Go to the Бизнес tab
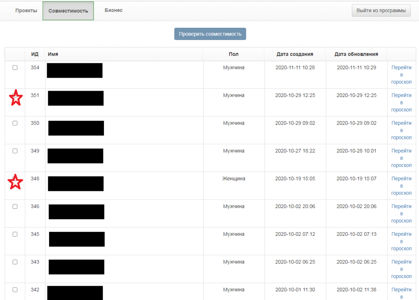 113,11
